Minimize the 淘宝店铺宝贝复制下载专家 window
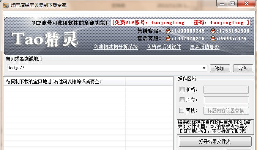Viewport: 257px width, 150px height. (x=222, y=4)
